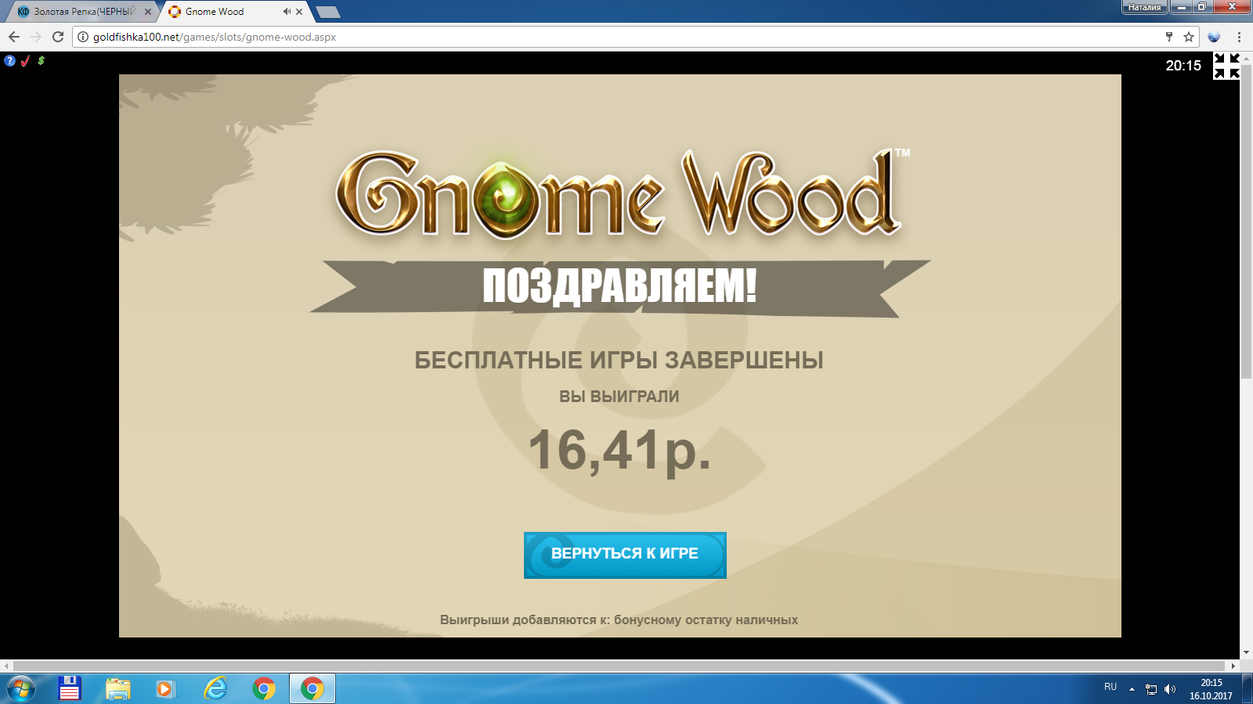The width and height of the screenshot is (1253, 704).
Task: Click the Выигрыши добавляются к note text
Action: coord(619,620)
